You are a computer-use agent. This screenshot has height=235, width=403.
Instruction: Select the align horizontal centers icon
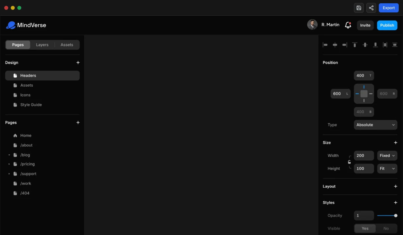click(335, 45)
